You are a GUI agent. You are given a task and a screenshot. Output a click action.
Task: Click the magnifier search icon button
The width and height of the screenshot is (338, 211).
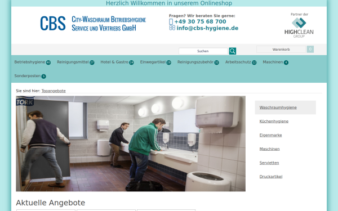point(232,51)
